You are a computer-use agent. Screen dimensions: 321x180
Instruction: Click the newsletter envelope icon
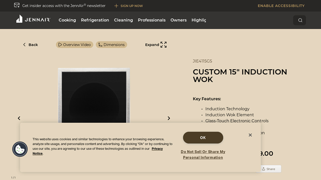(x=17, y=5)
